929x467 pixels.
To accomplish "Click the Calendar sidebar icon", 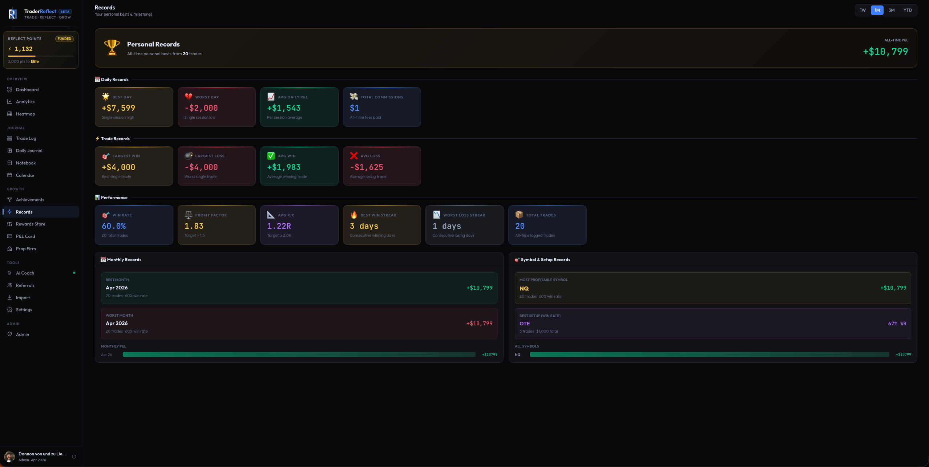I will point(10,175).
